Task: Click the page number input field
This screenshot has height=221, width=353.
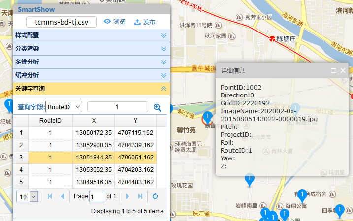Action: [x=97, y=197]
